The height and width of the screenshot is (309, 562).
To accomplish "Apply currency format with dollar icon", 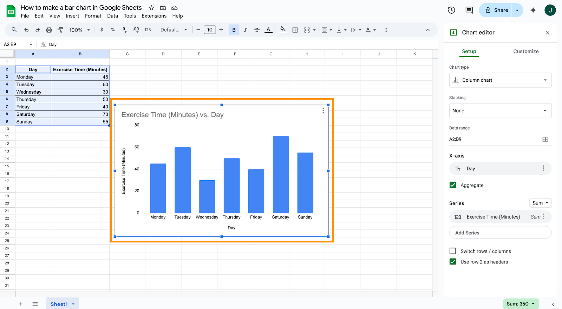I will point(102,30).
